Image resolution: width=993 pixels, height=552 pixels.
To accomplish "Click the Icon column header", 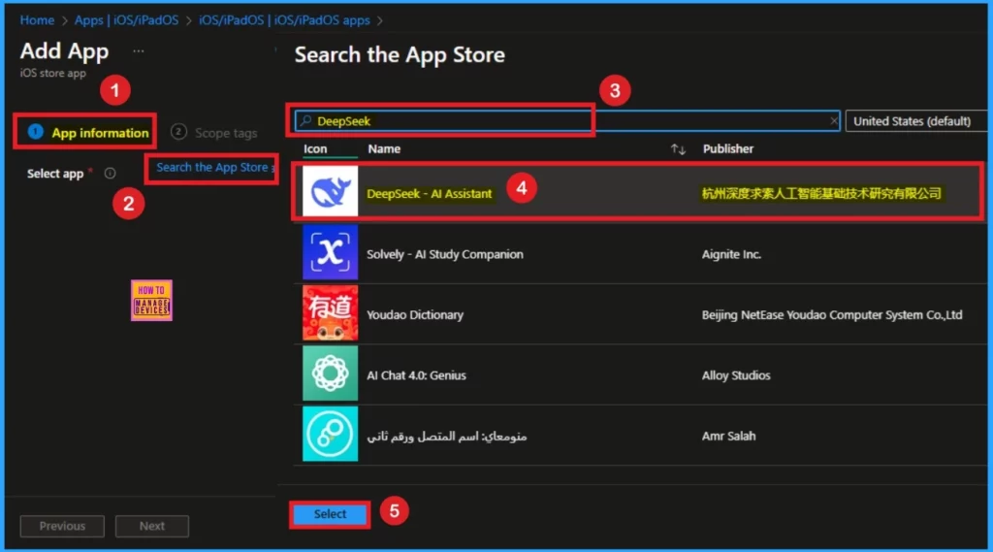I will [x=315, y=149].
